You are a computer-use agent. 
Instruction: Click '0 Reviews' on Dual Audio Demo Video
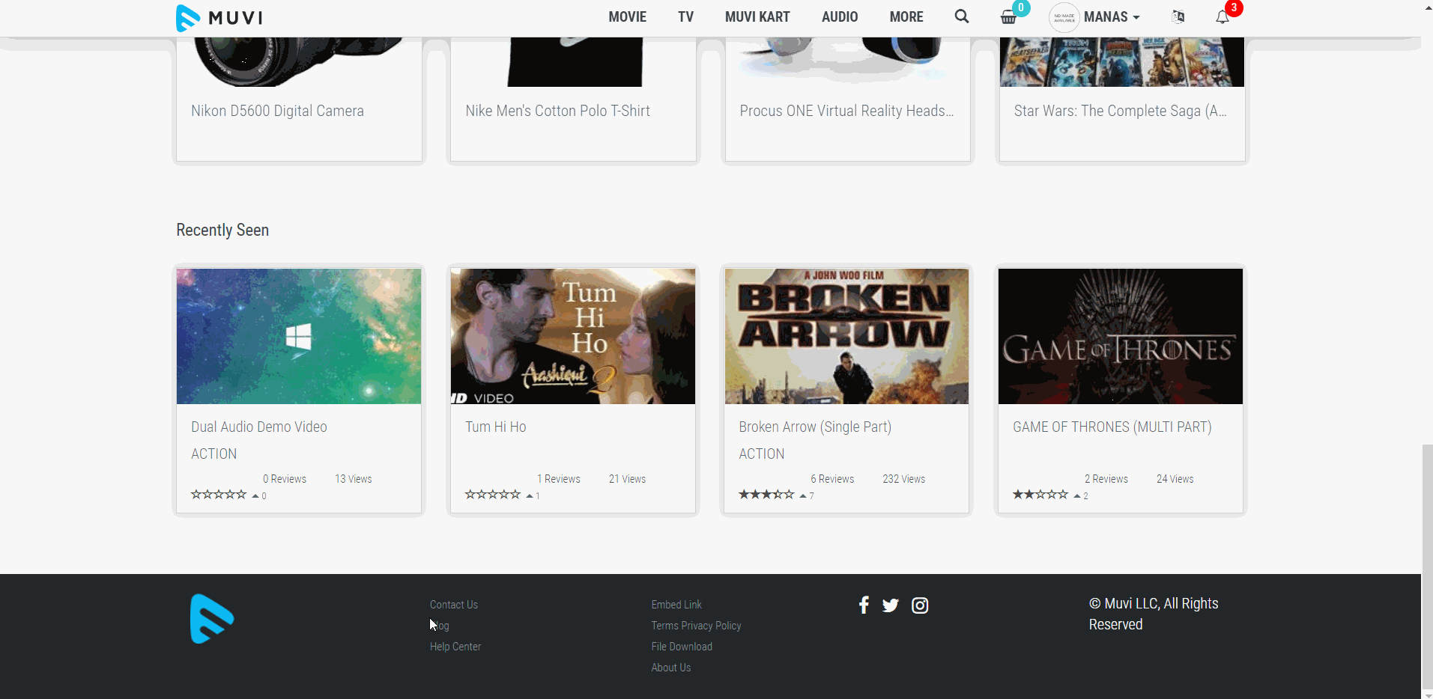[x=284, y=479]
